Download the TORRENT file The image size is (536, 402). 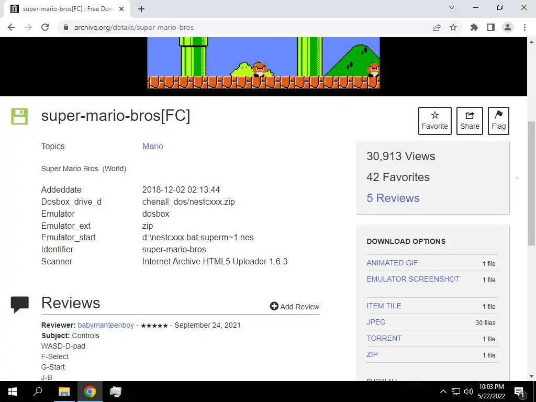pyautogui.click(x=384, y=338)
